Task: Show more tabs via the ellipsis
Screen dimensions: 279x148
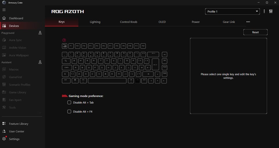Action: tap(248, 22)
